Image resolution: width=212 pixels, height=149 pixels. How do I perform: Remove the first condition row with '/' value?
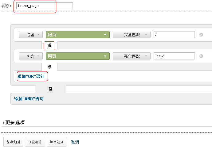click(201, 35)
